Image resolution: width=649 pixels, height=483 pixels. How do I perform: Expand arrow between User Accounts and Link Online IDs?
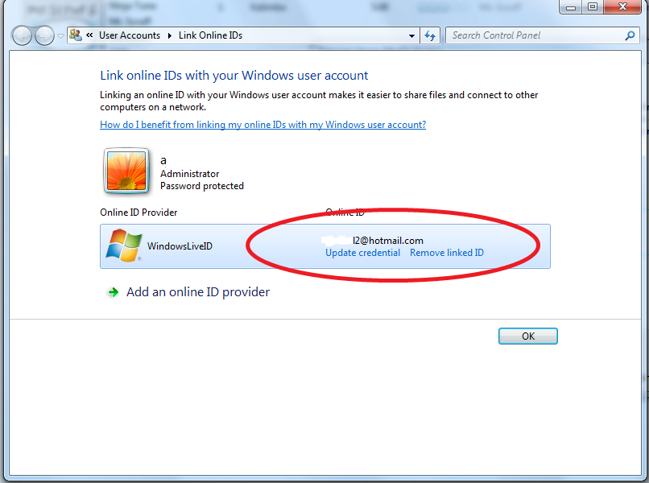[170, 35]
